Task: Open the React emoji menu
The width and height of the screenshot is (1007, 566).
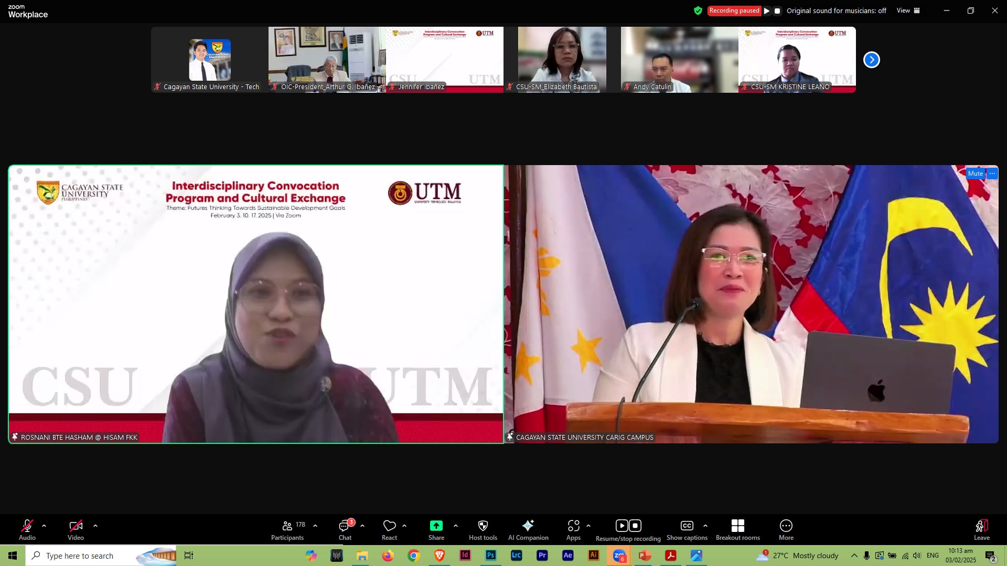Action: pyautogui.click(x=389, y=529)
